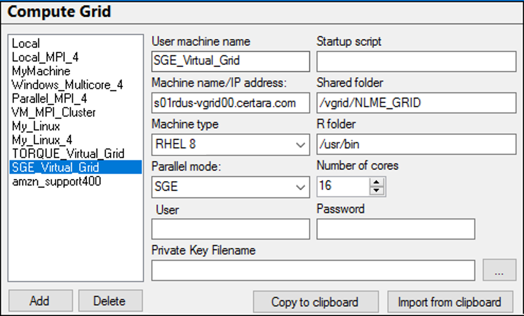Open the Machine type dropdown
The width and height of the screenshot is (524, 316).
pos(231,144)
